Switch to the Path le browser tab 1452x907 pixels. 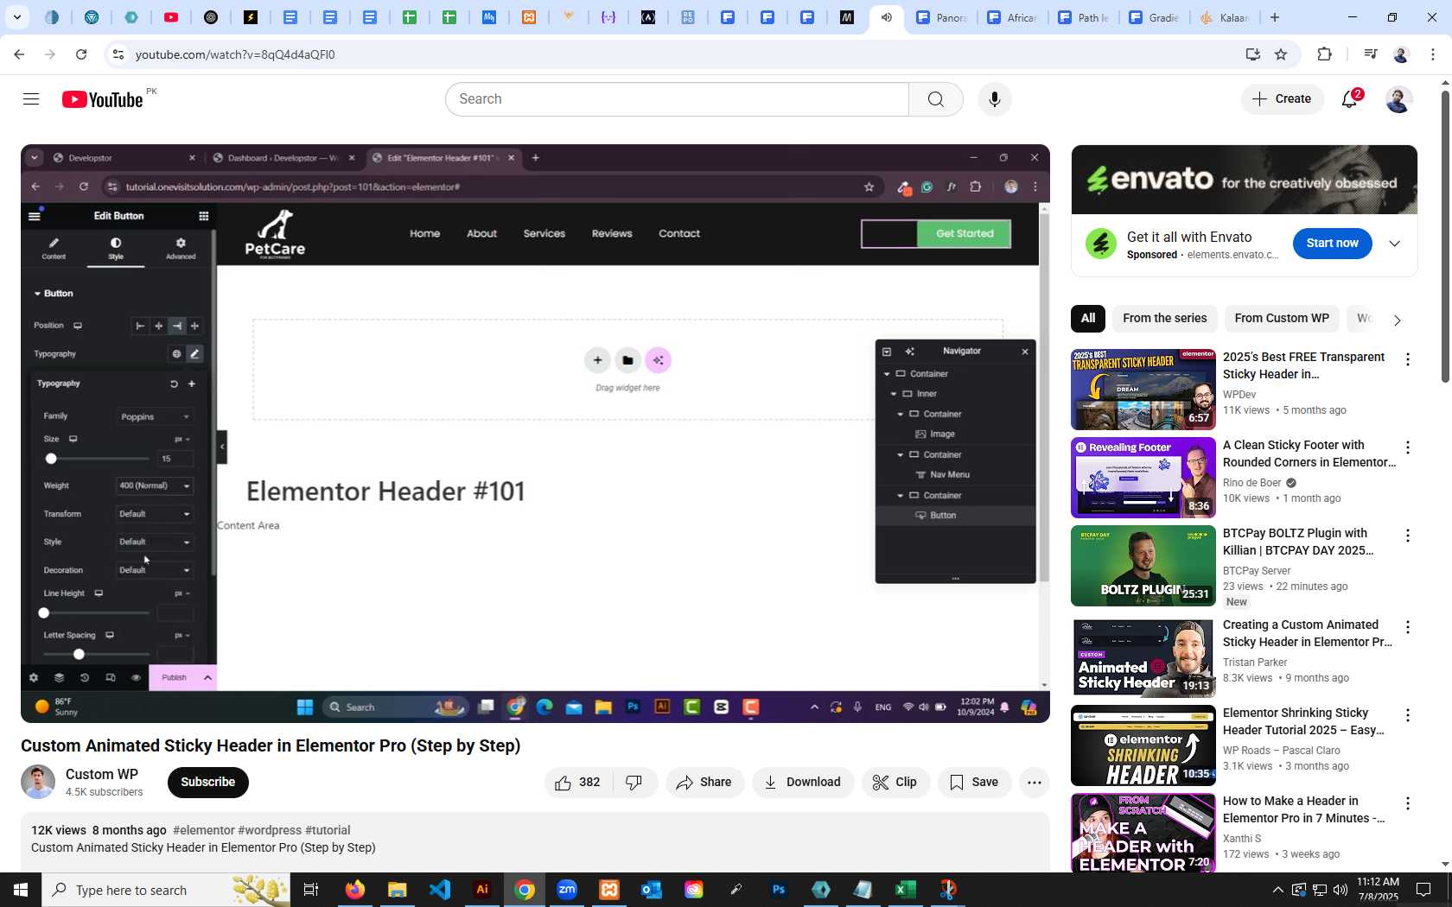[x=1082, y=17]
